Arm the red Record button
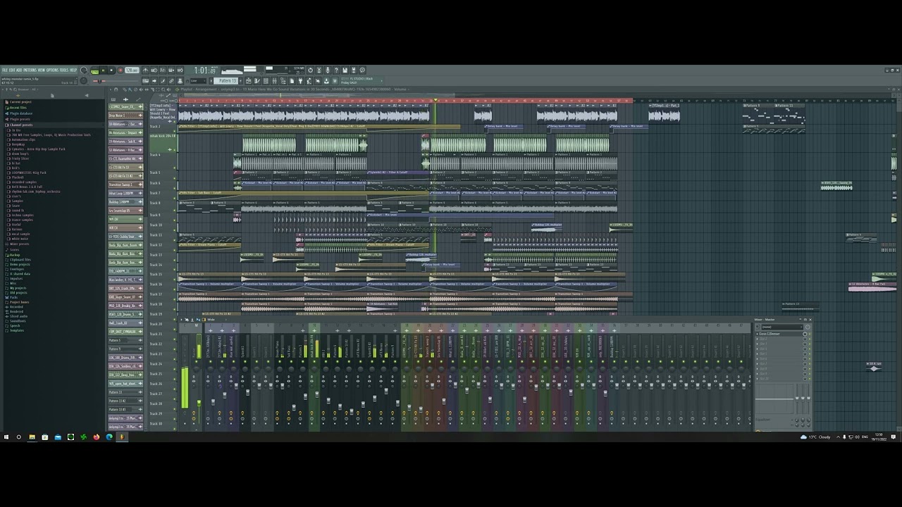The height and width of the screenshot is (507, 902). [x=121, y=70]
